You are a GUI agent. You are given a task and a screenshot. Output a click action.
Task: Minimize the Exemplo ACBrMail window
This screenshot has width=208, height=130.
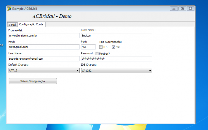pos(174,9)
